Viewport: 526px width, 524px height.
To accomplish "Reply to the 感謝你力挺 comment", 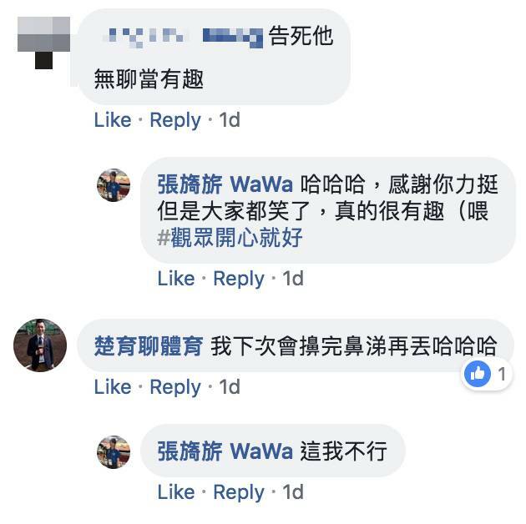I will pyautogui.click(x=239, y=280).
